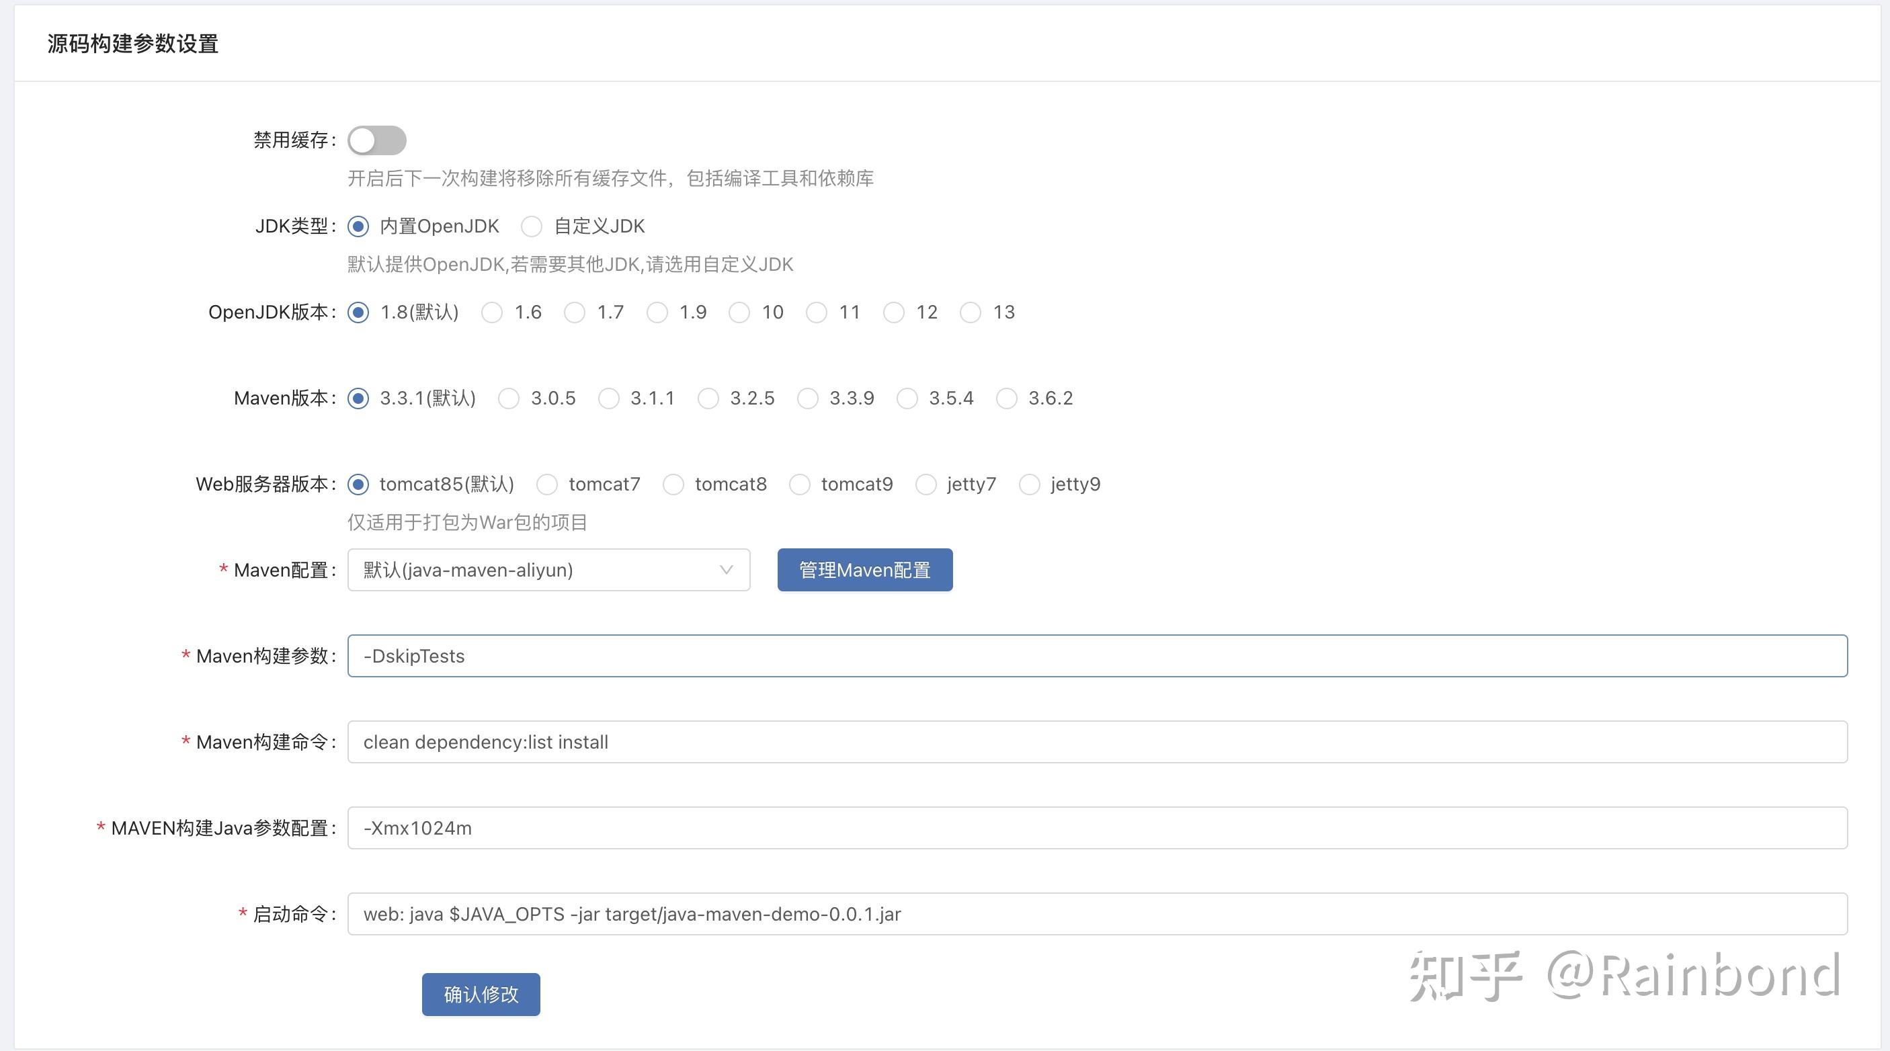Image resolution: width=1890 pixels, height=1051 pixels.
Task: Choose jetty7 as the web server
Action: pos(926,485)
